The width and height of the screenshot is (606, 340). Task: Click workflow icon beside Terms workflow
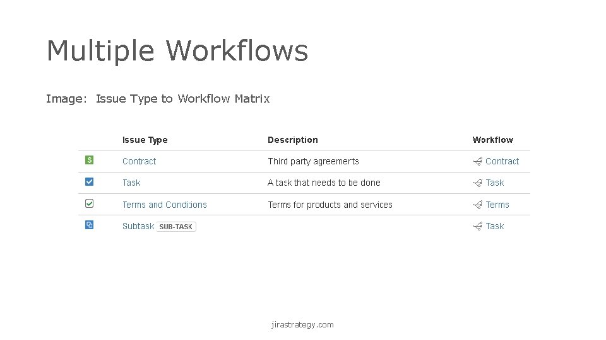(478, 205)
